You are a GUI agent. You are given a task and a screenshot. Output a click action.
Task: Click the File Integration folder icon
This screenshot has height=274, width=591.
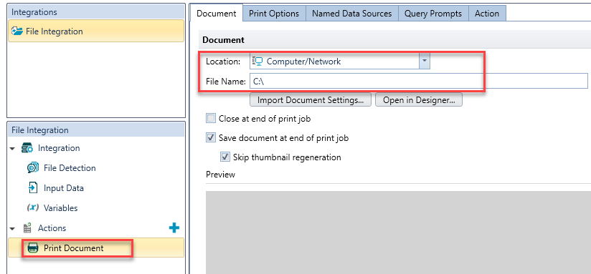tap(17, 31)
